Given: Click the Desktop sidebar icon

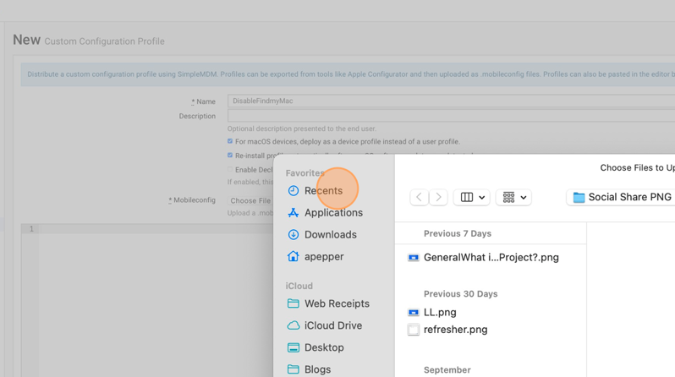Looking at the screenshot, I should [294, 347].
